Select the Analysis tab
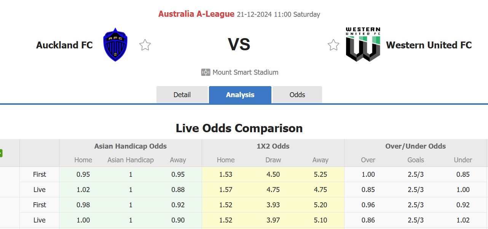 click(240, 95)
